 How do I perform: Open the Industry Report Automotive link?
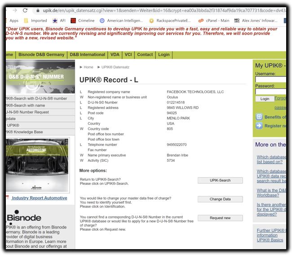pos(39,198)
